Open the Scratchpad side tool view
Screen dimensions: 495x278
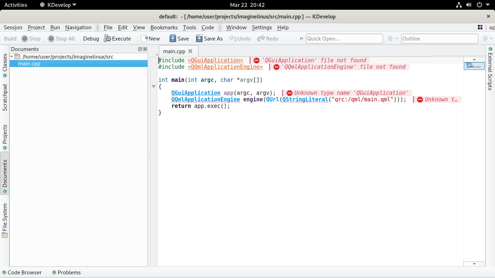pos(5,97)
